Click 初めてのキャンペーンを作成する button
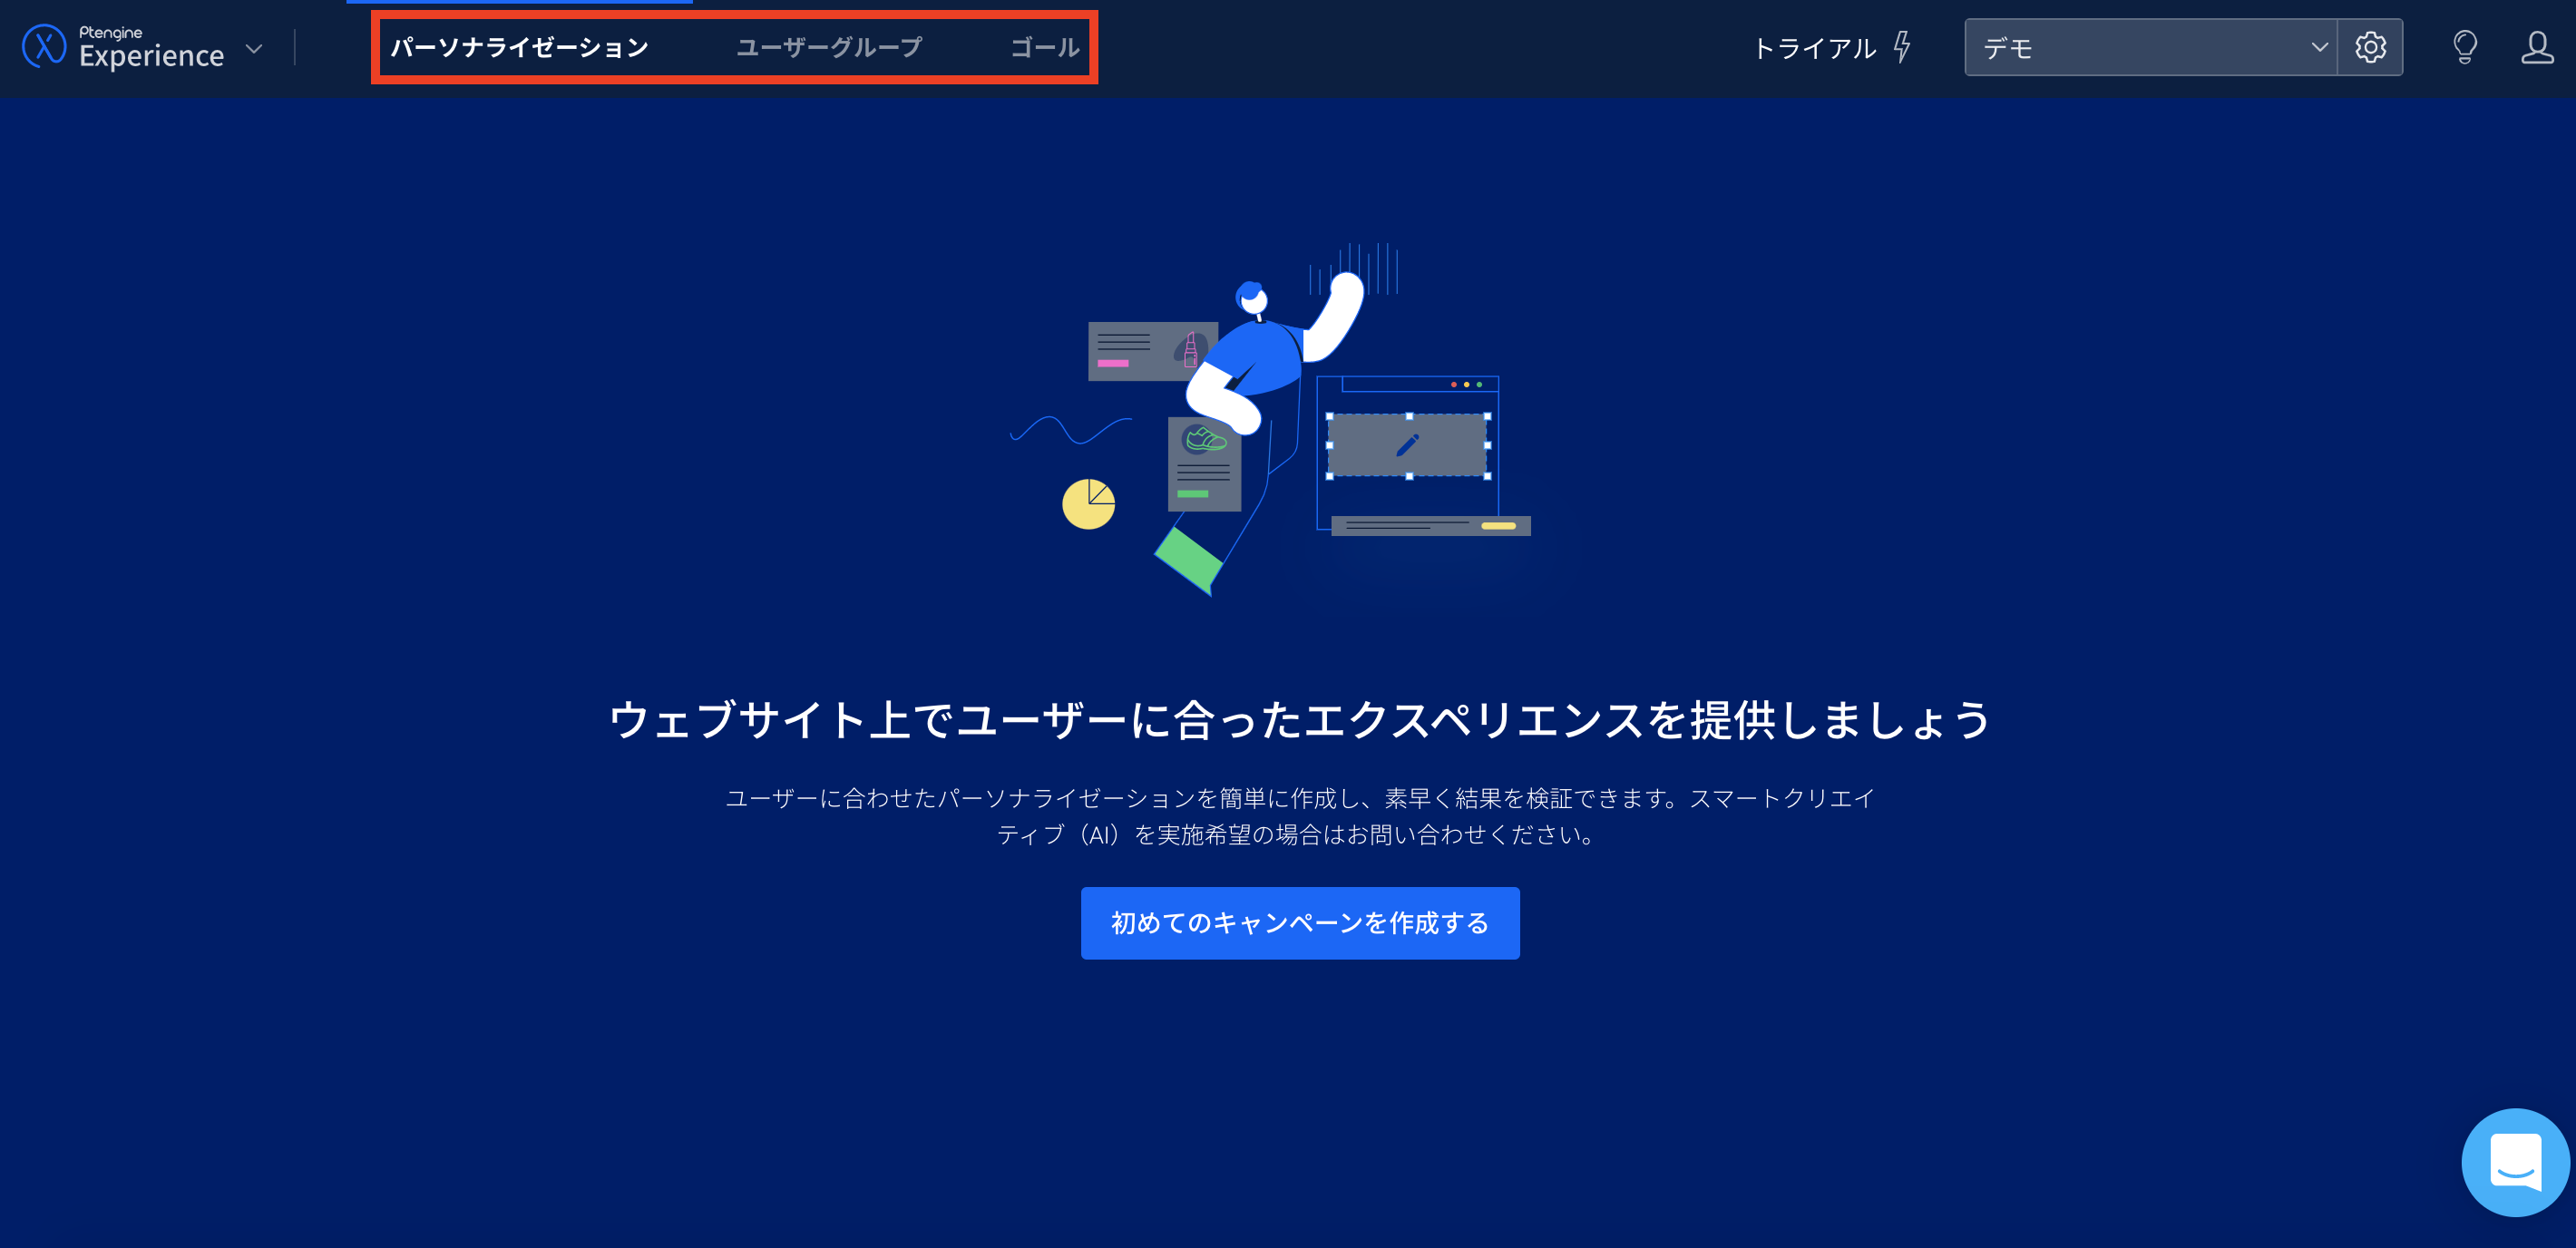This screenshot has height=1248, width=2576. [x=1300, y=923]
